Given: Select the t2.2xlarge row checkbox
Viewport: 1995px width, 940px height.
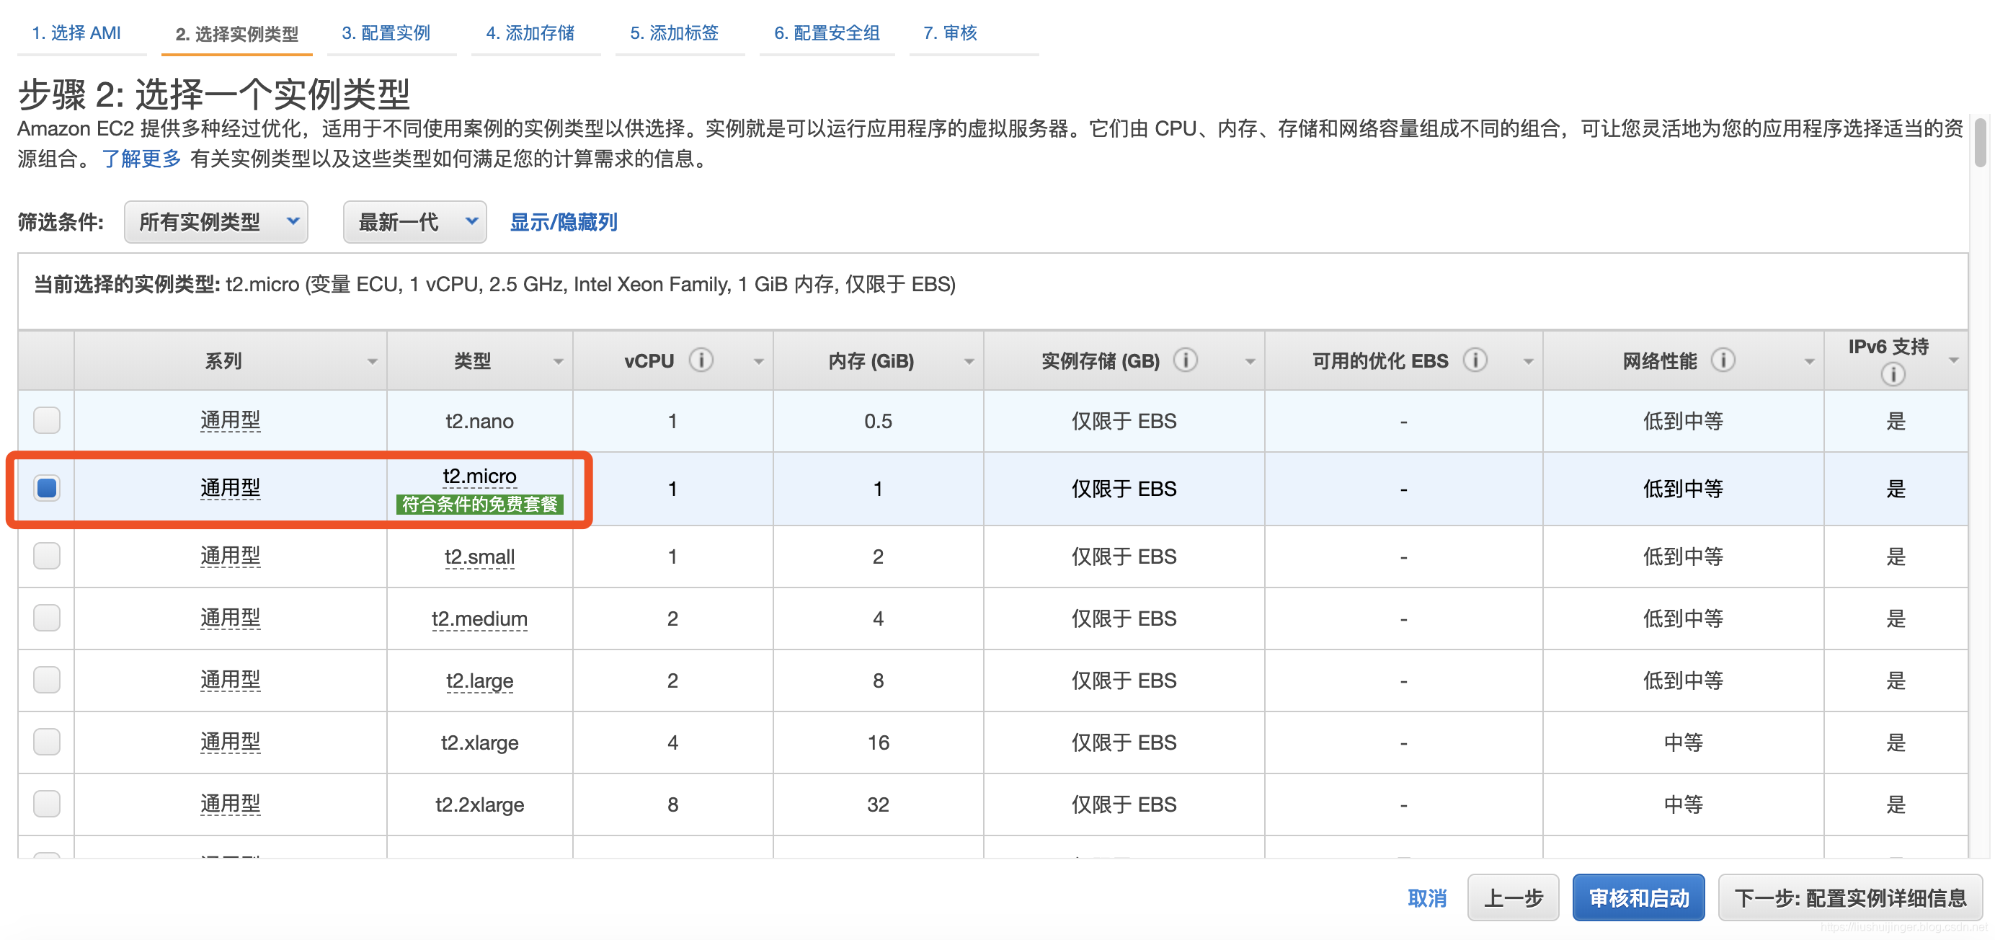Looking at the screenshot, I should [46, 803].
